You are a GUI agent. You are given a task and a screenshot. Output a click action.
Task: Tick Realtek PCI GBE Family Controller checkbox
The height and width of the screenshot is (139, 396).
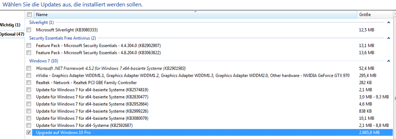29,83
